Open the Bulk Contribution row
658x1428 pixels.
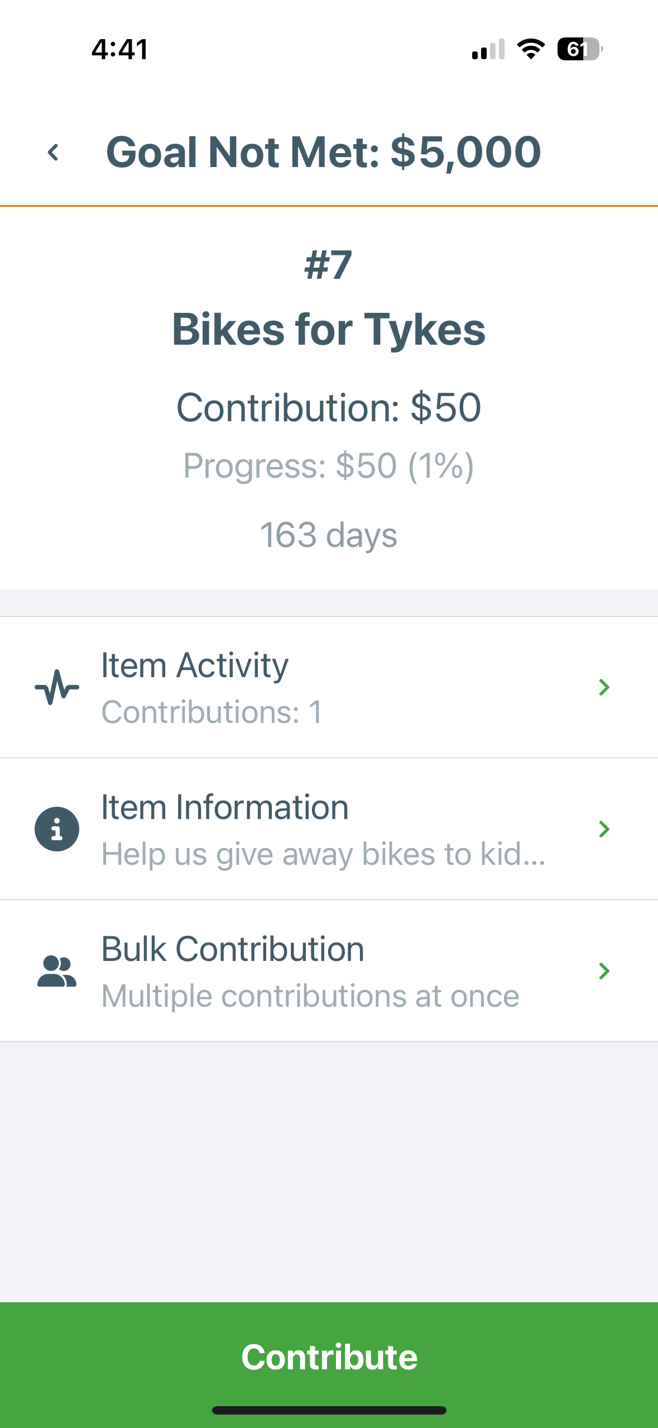pyautogui.click(x=329, y=971)
